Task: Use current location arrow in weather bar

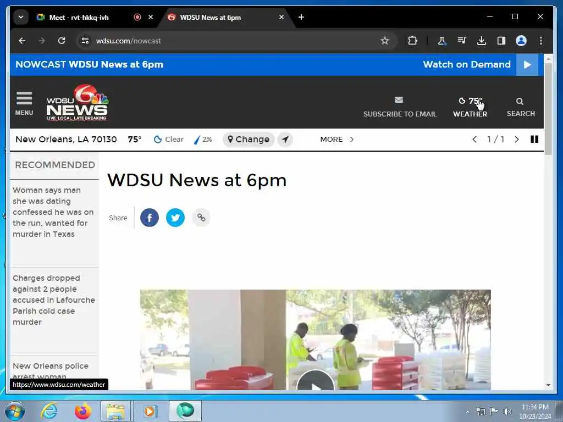Action: pyautogui.click(x=285, y=139)
